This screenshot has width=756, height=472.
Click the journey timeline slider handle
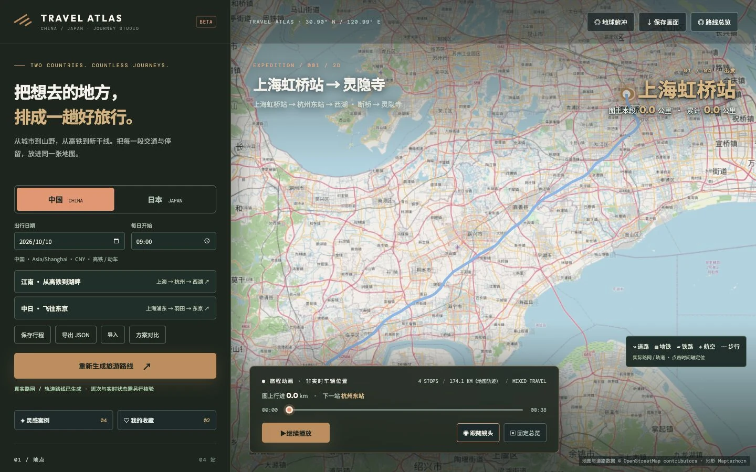click(x=289, y=410)
